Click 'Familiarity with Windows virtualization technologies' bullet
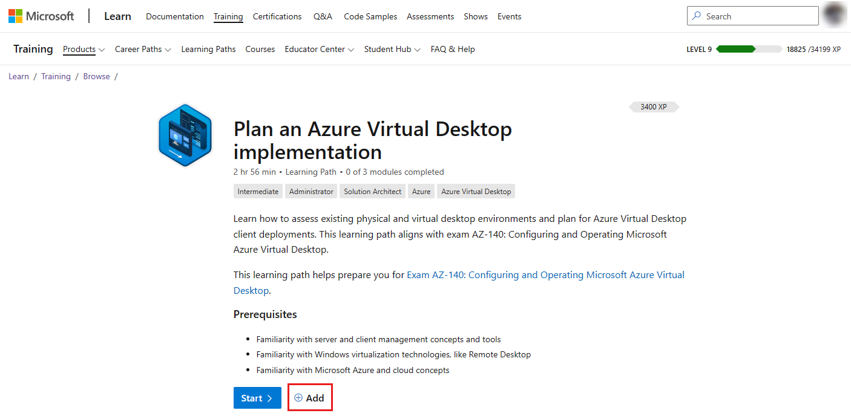Viewport: 851px width, 419px height. pyautogui.click(x=393, y=354)
